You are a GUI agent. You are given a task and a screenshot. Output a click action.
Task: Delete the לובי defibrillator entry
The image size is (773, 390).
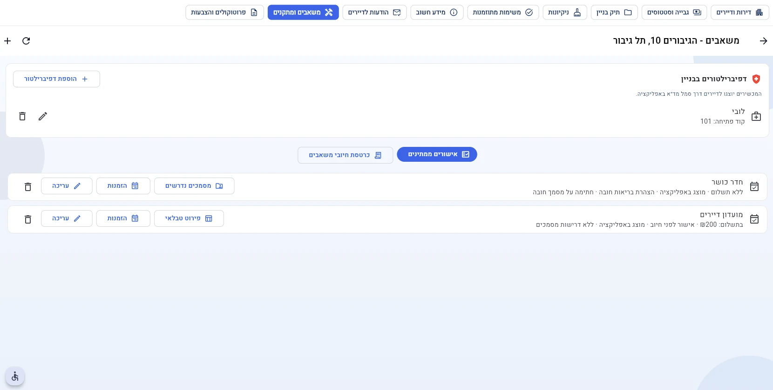pos(22,116)
